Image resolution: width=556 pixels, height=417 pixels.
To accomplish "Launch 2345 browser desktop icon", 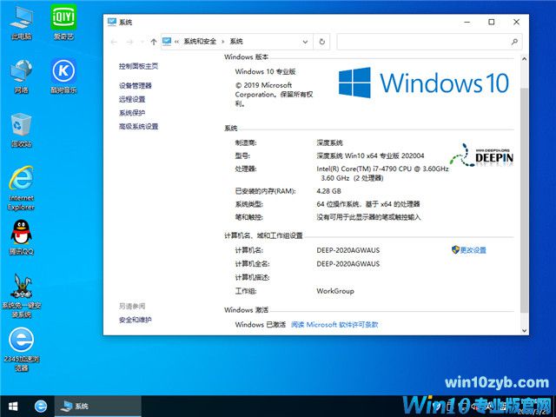I will (x=21, y=349).
